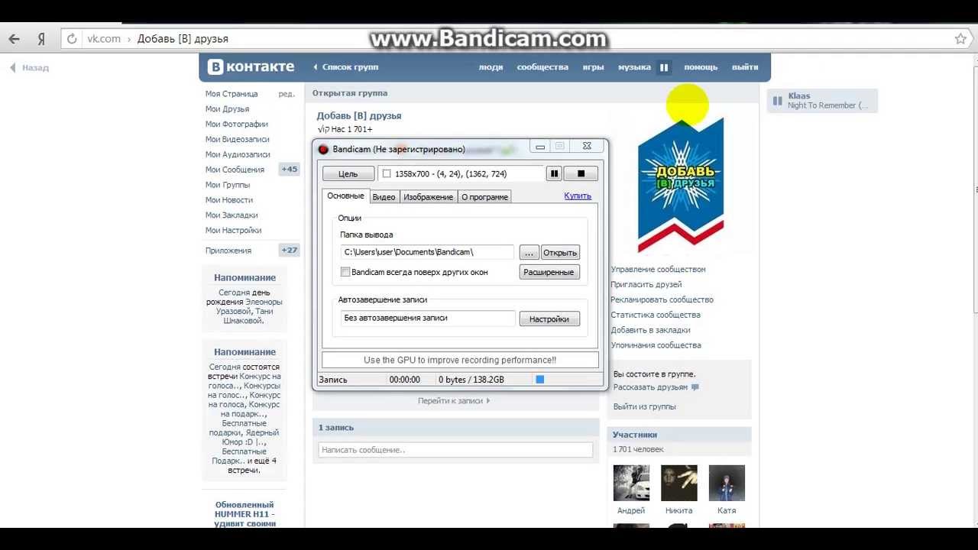Open помощь in VK header
Image resolution: width=978 pixels, height=550 pixels.
(x=701, y=67)
